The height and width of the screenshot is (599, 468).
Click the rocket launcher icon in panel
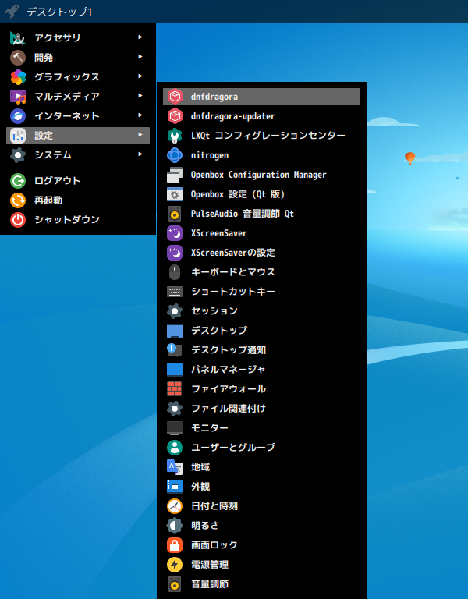click(x=12, y=12)
